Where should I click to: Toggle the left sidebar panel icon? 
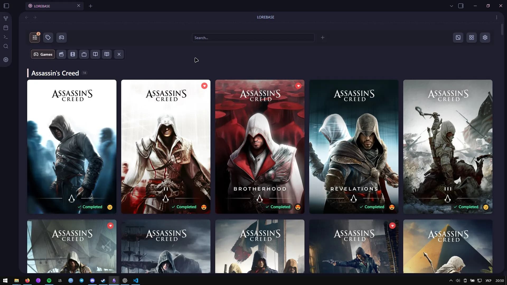tap(6, 6)
